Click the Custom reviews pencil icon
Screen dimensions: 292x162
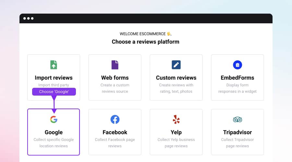(x=176, y=65)
